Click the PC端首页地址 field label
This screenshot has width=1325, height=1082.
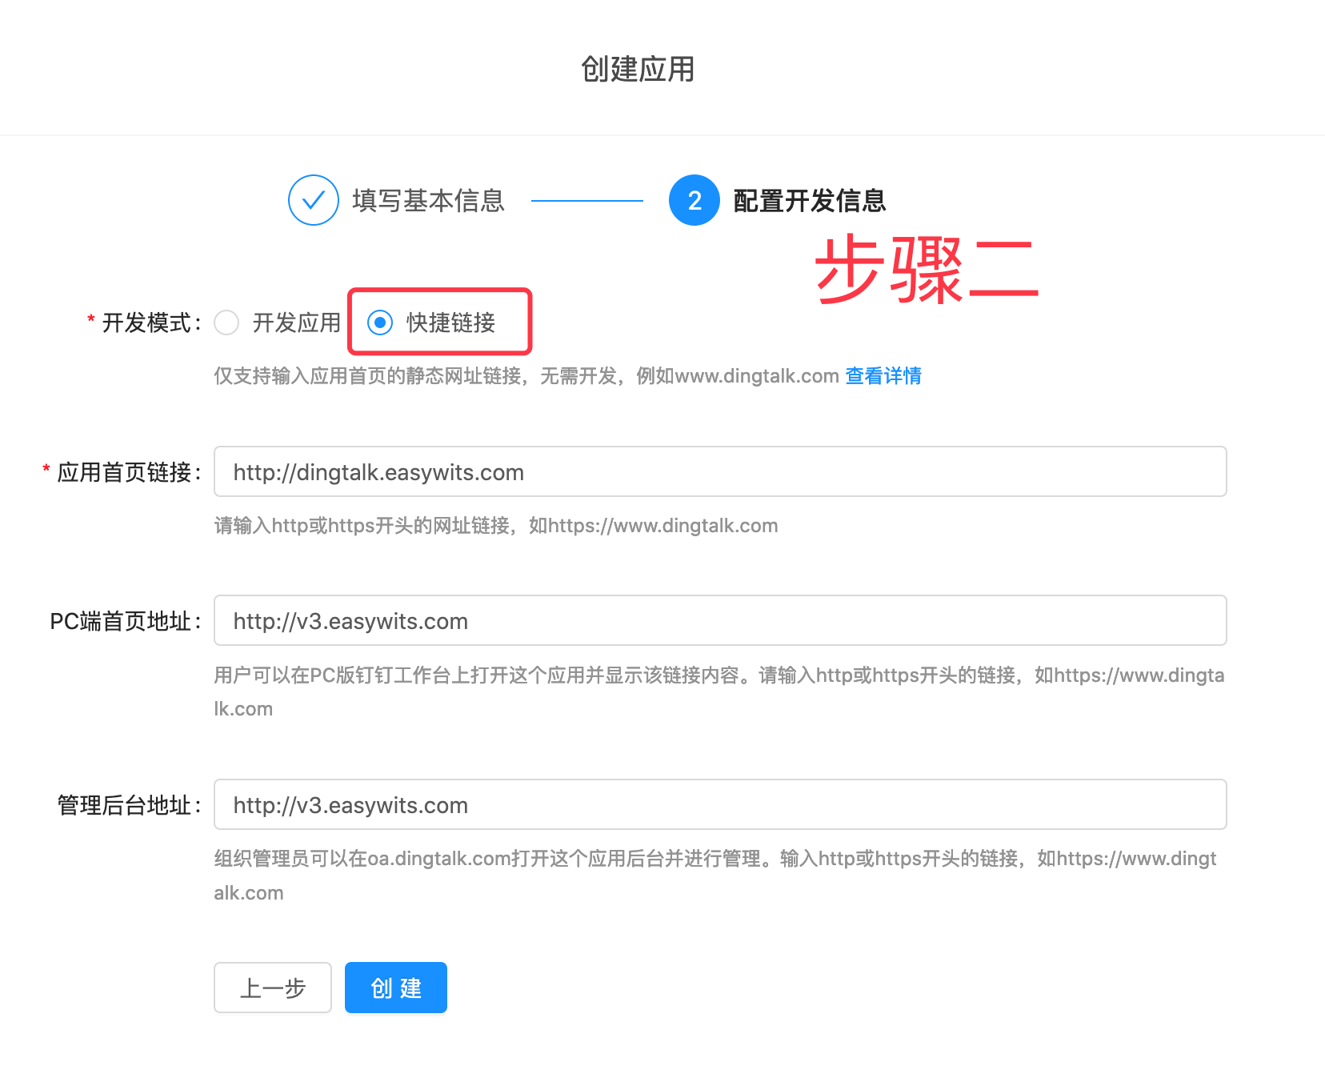(x=123, y=621)
